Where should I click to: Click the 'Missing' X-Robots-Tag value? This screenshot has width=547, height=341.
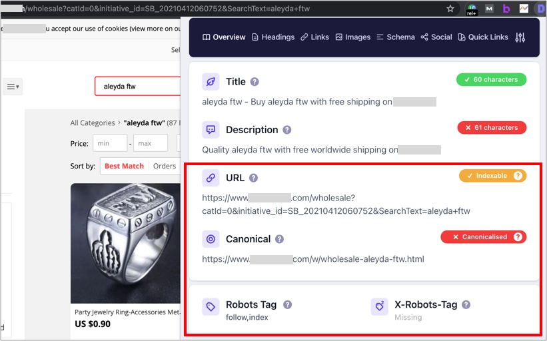(408, 317)
